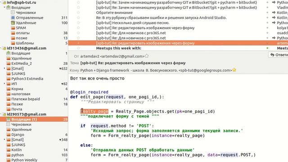Image resolution: width=288 pixels, height=162 pixels.
Task: Toggle read dot on 'Обратите внимание' row
Action: (x=267, y=13)
